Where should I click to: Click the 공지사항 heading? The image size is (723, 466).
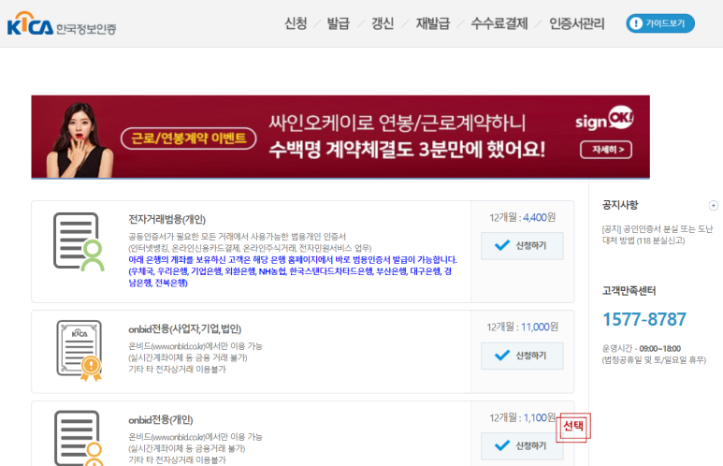point(620,205)
